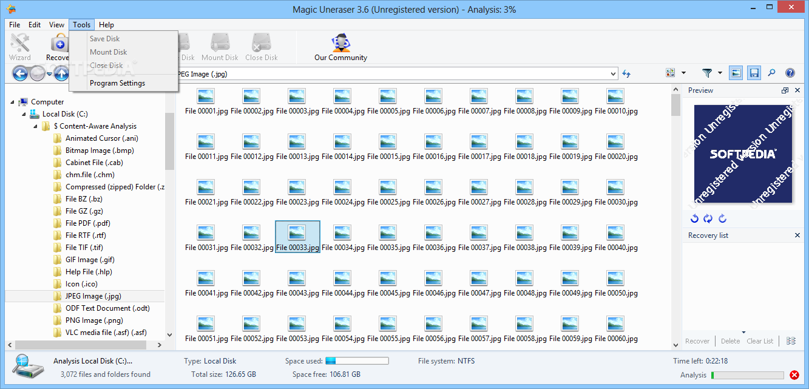Click the filter funnel icon

point(707,73)
